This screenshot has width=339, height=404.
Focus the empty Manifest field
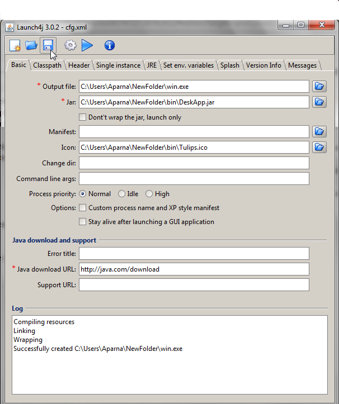tap(194, 132)
